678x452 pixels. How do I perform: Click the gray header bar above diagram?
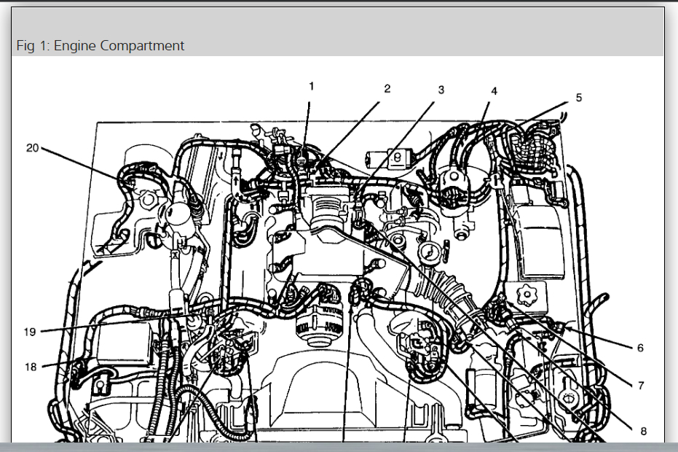click(338, 31)
